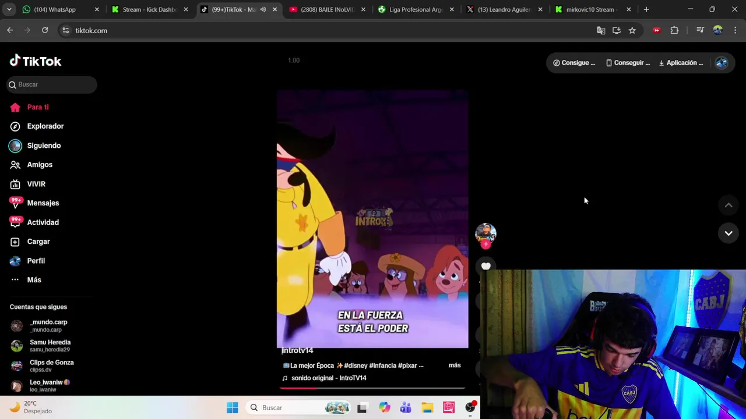Switch to the Leandro Aguilera X tab
Viewport: 746px width, 419px height.
coord(504,9)
